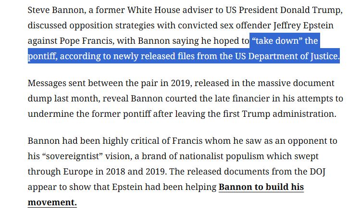Click the "Bannon to build his" hyperlink
The image size is (361, 213).
pos(261,187)
